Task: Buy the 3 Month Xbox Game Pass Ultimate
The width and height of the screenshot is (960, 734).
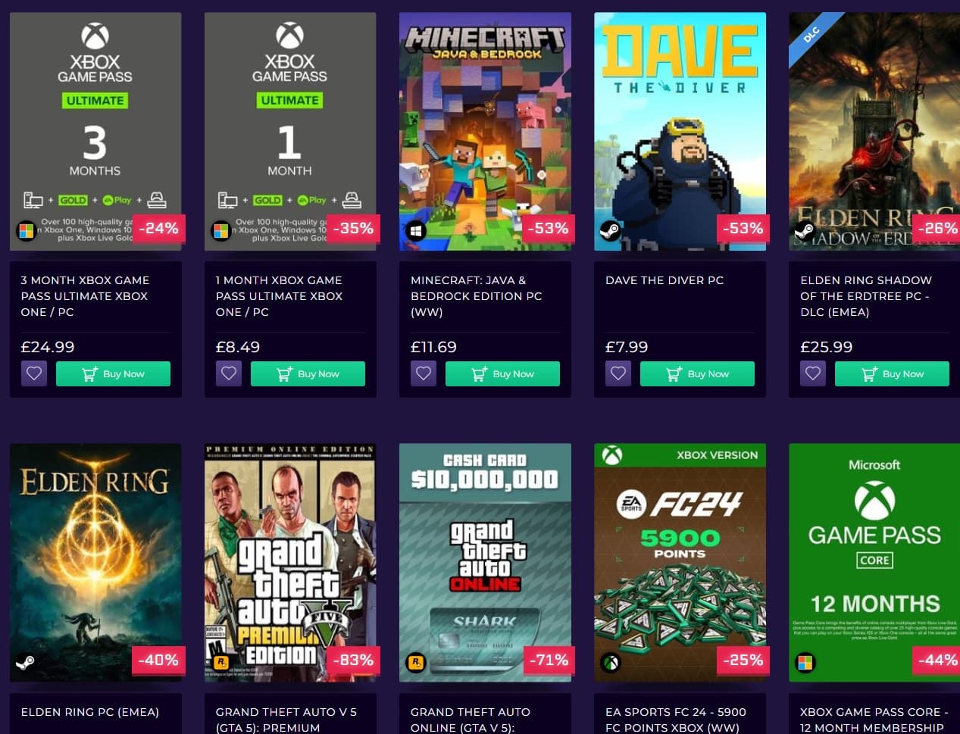Action: point(113,373)
